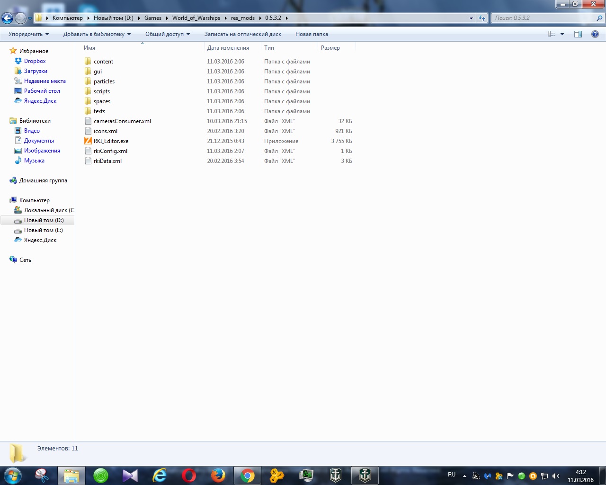Select the camerasConsumer.xml file name

(122, 121)
